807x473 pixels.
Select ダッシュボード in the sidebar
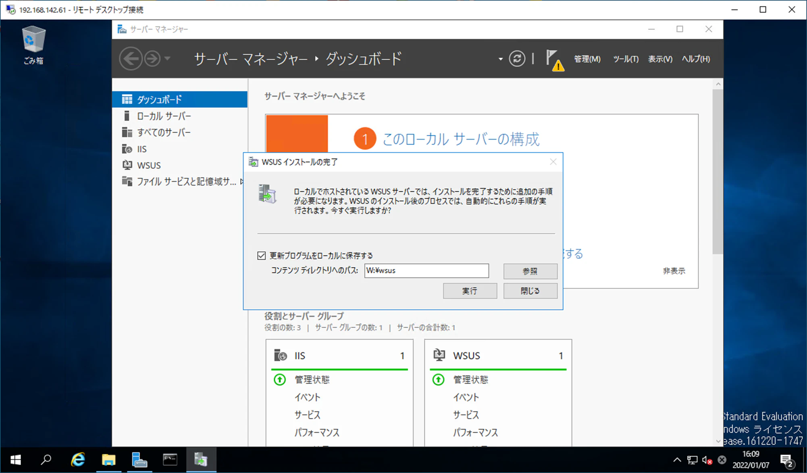point(180,99)
